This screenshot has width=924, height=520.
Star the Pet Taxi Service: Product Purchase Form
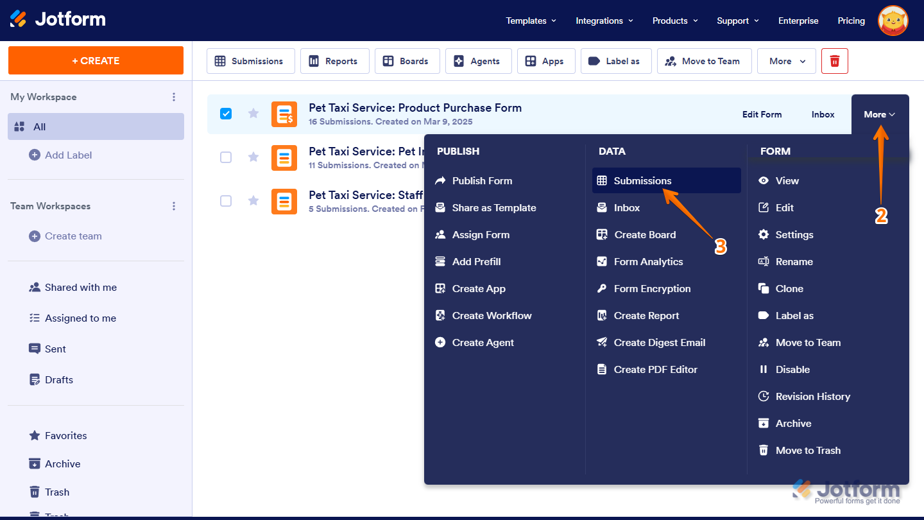tap(253, 114)
